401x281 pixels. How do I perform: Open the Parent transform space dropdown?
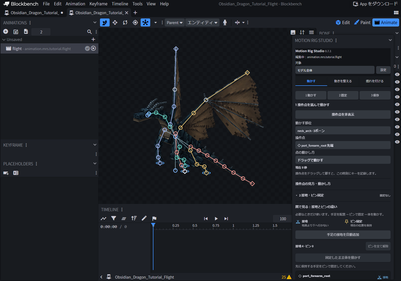click(175, 22)
